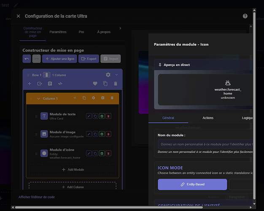Click the Import button
The image size is (264, 211).
pos(110,59)
